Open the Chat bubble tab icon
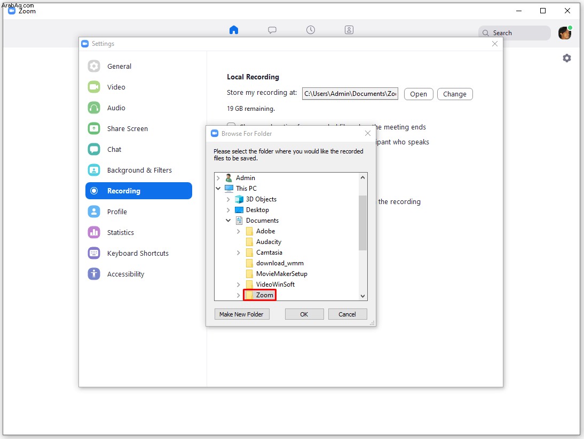 click(x=272, y=30)
